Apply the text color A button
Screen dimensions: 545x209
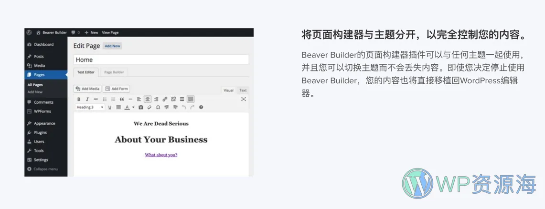[127, 108]
